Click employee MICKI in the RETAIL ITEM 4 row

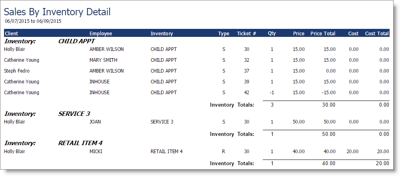(x=96, y=151)
